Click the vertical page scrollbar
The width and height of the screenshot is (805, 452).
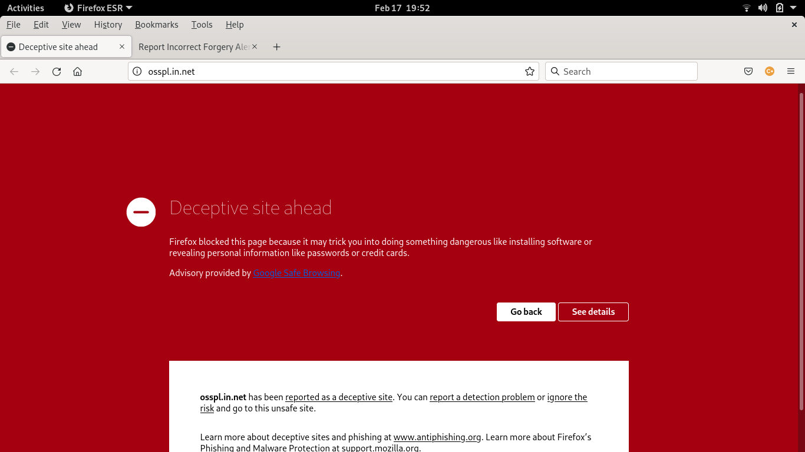pyautogui.click(x=801, y=252)
